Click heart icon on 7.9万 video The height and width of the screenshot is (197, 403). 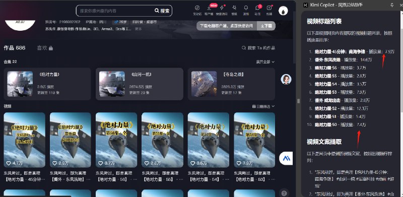click(x=238, y=163)
